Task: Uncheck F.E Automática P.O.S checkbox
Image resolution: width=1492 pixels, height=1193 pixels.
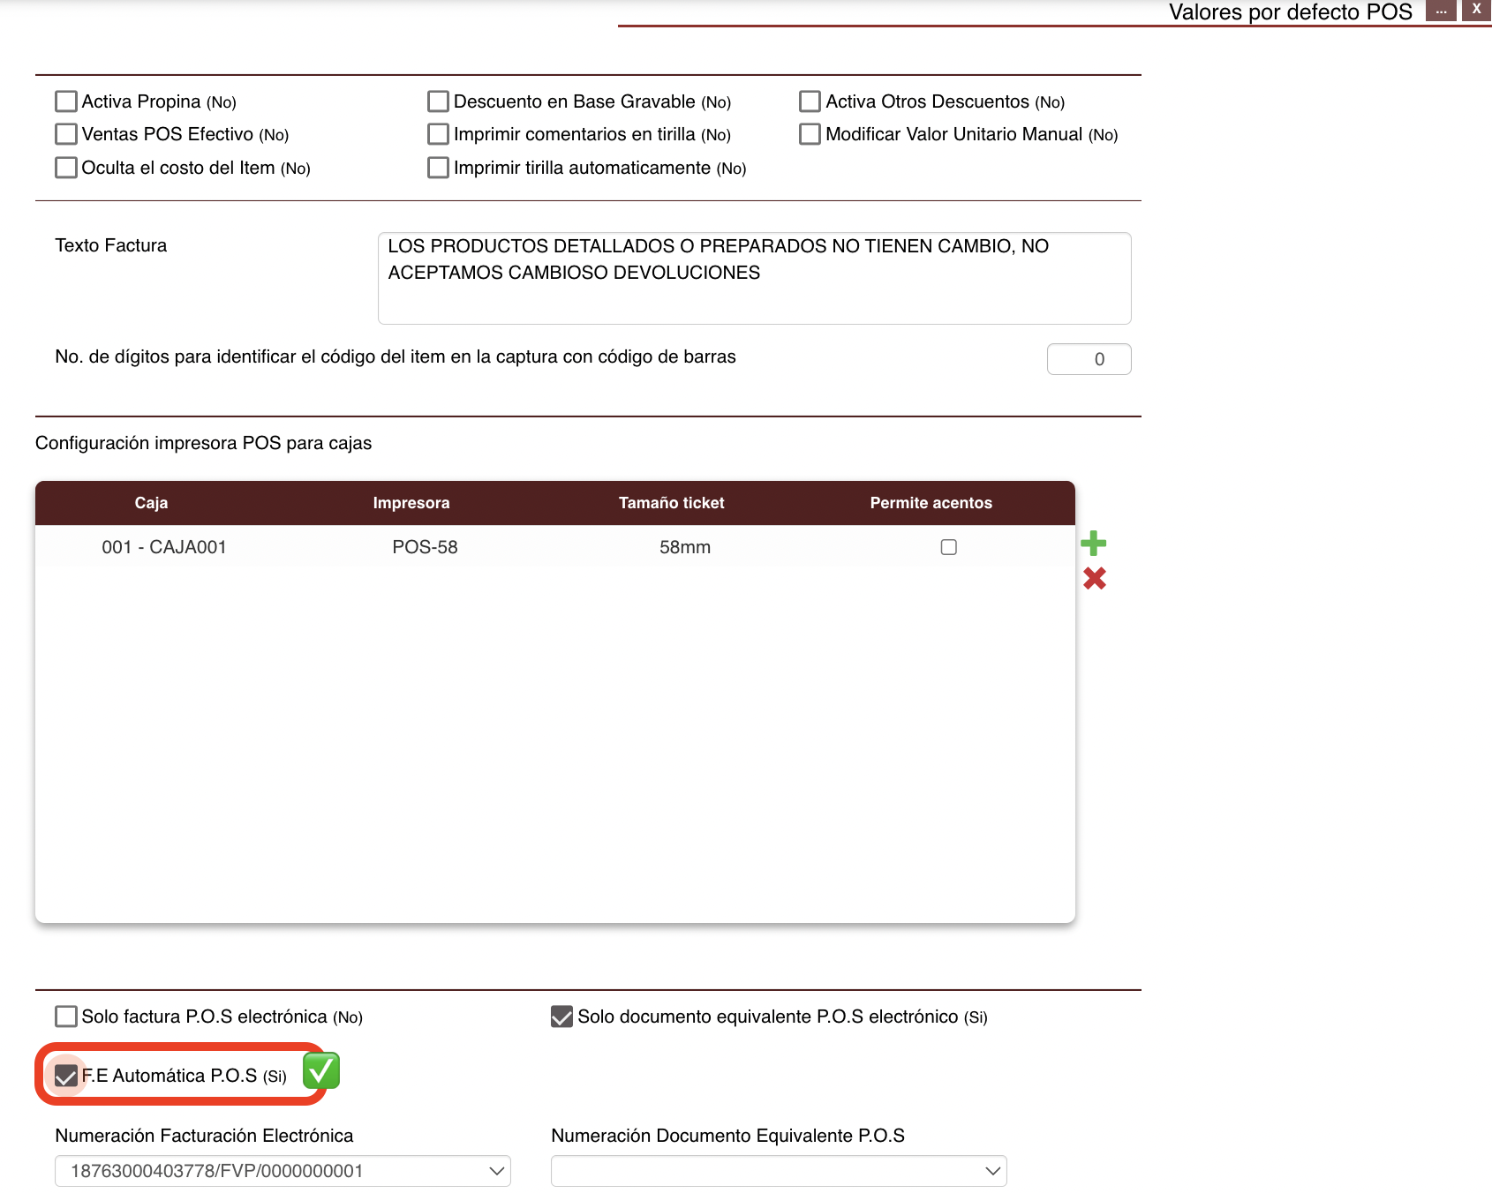Action: point(66,1076)
